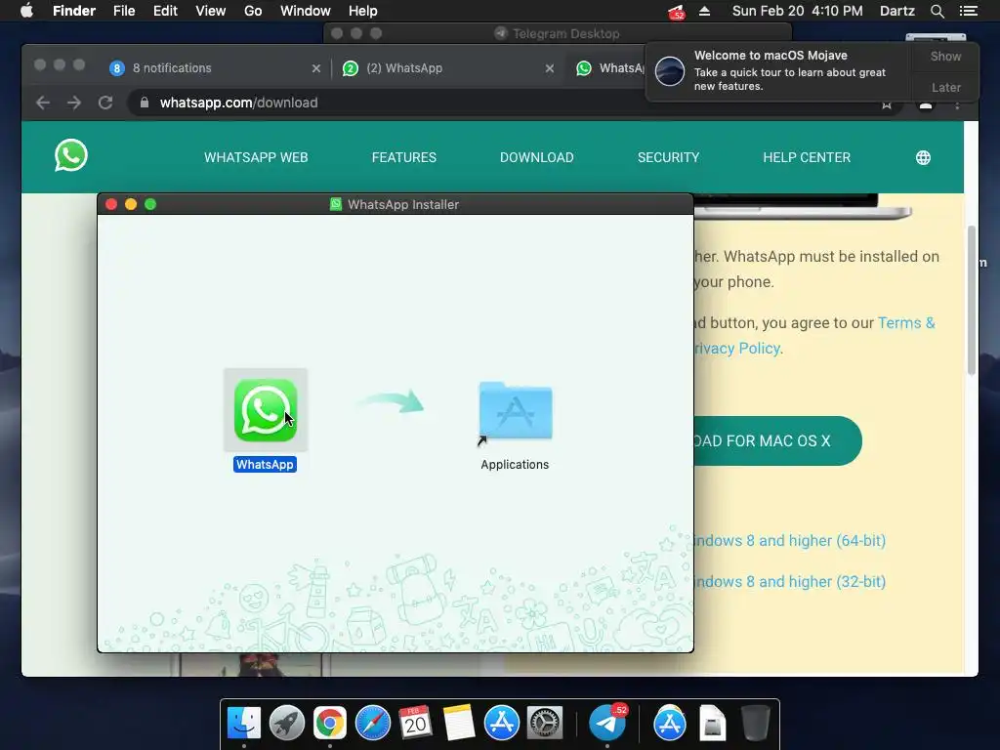
Task: Go forward with browser forward arrow
Action: click(74, 103)
